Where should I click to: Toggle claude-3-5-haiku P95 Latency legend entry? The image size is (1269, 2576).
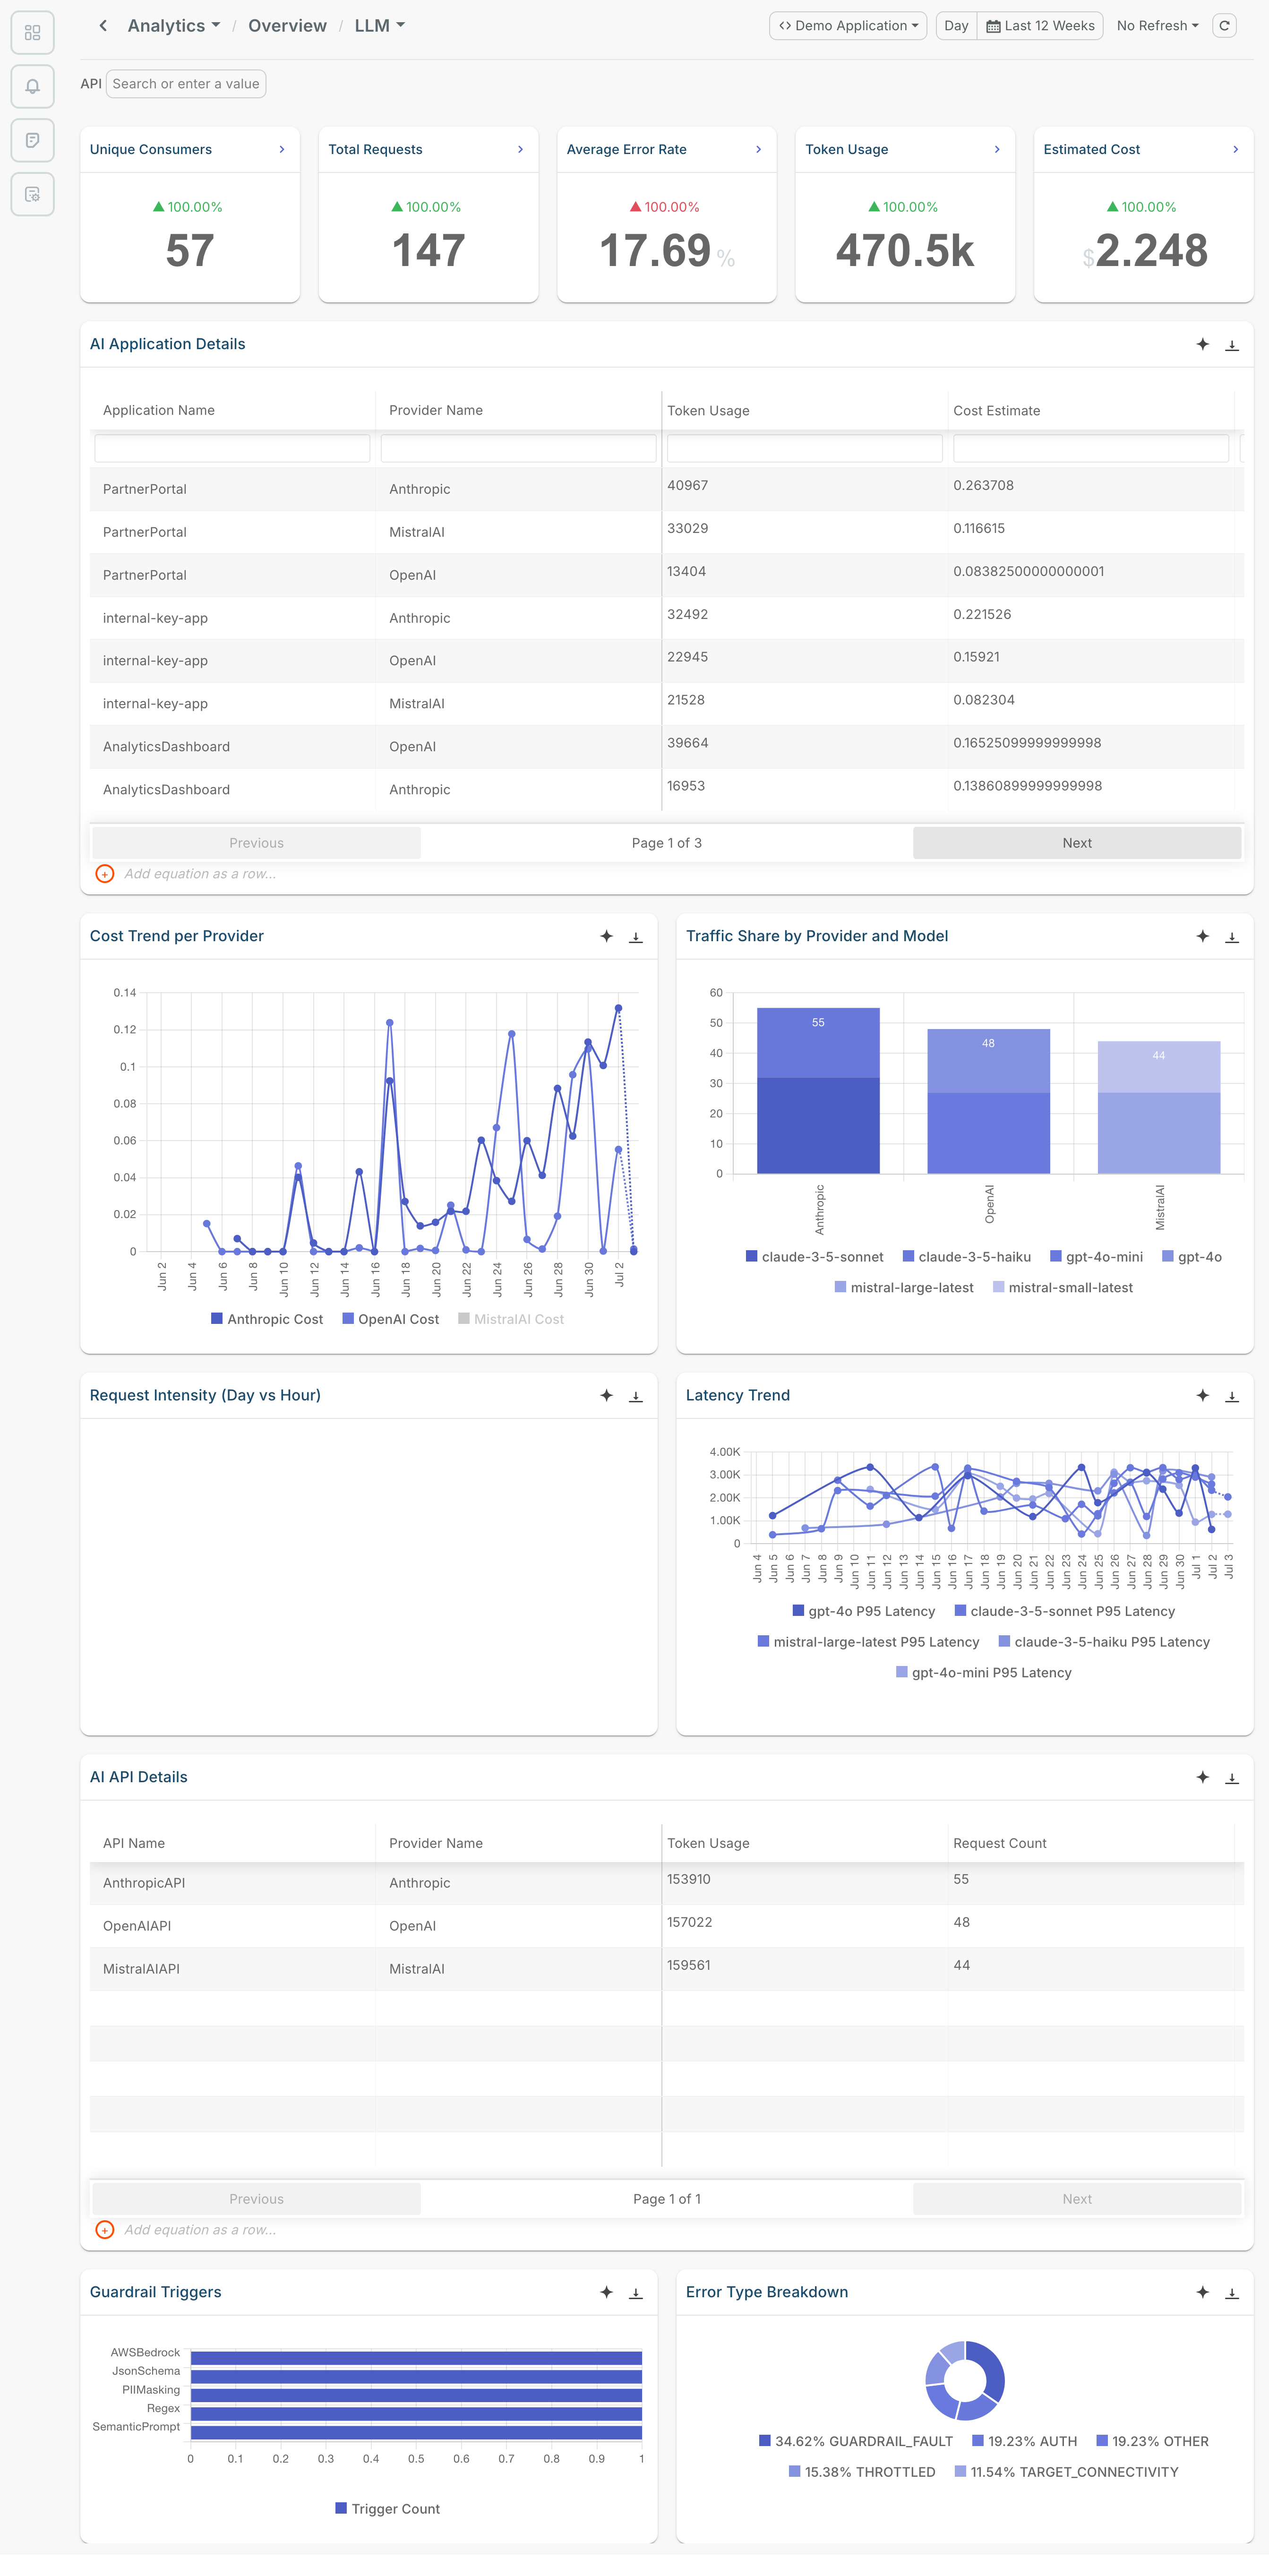point(1105,1642)
